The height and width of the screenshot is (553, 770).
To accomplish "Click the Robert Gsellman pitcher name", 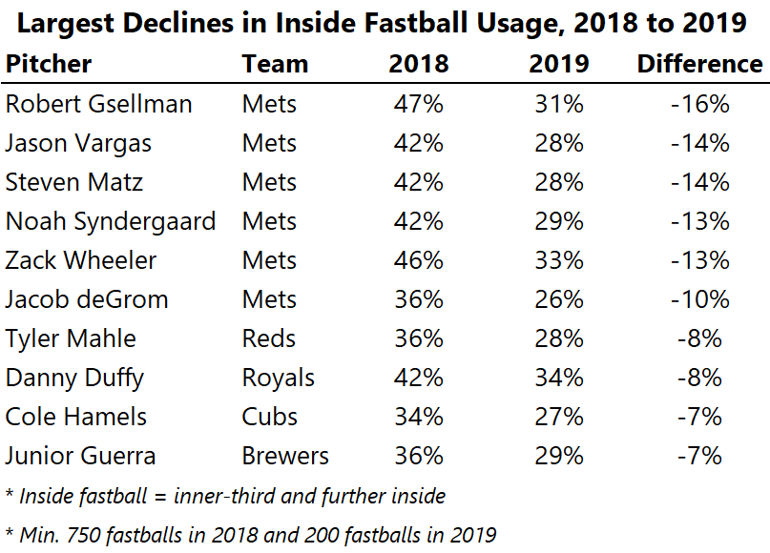I will pyautogui.click(x=99, y=104).
